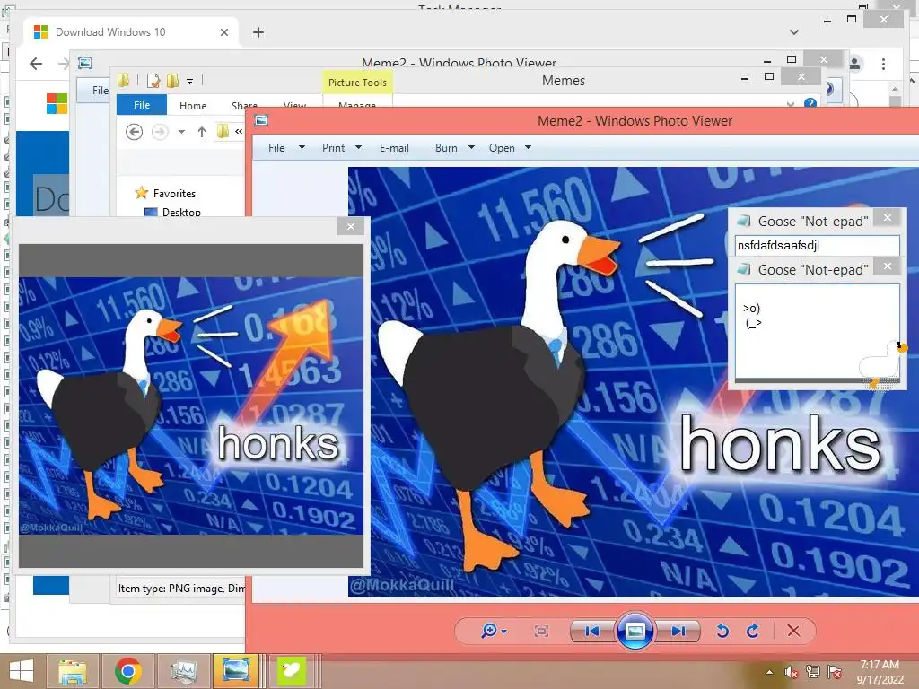Screen dimensions: 919x689
Task: Open File tab in Memes Explorer window
Action: click(142, 105)
